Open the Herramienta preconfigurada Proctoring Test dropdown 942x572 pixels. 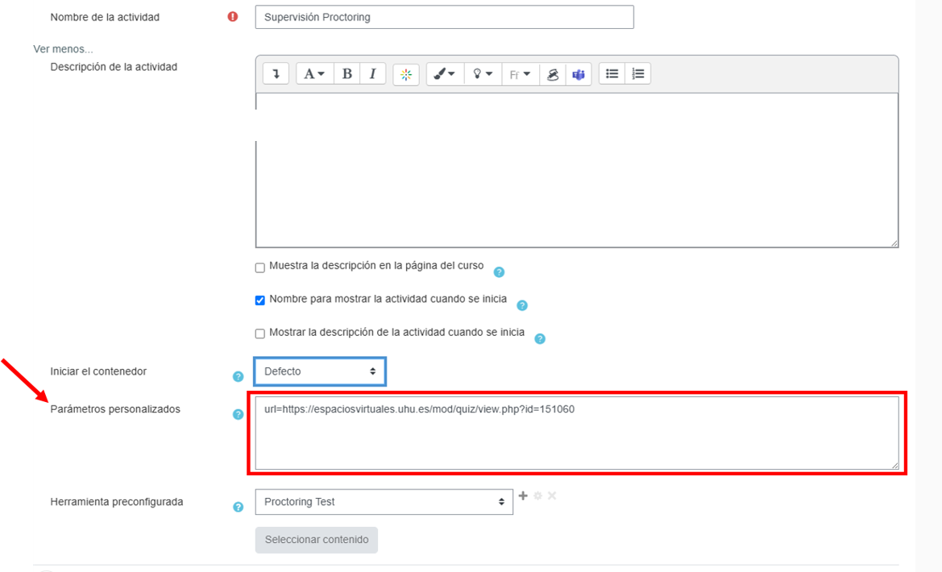click(x=384, y=502)
